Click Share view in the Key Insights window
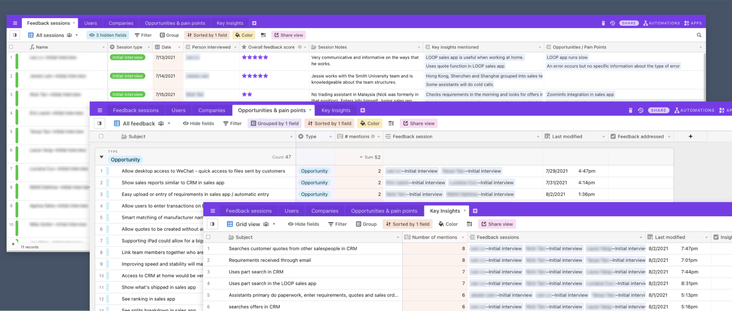 point(497,224)
